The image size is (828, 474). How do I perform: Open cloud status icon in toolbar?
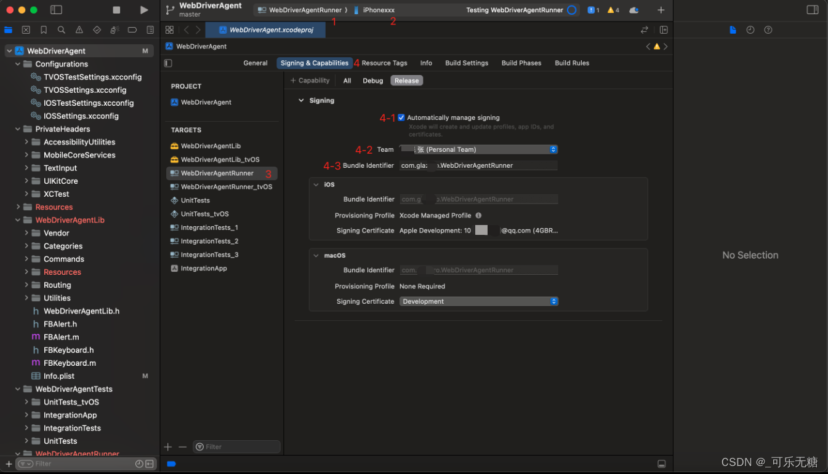(x=633, y=10)
